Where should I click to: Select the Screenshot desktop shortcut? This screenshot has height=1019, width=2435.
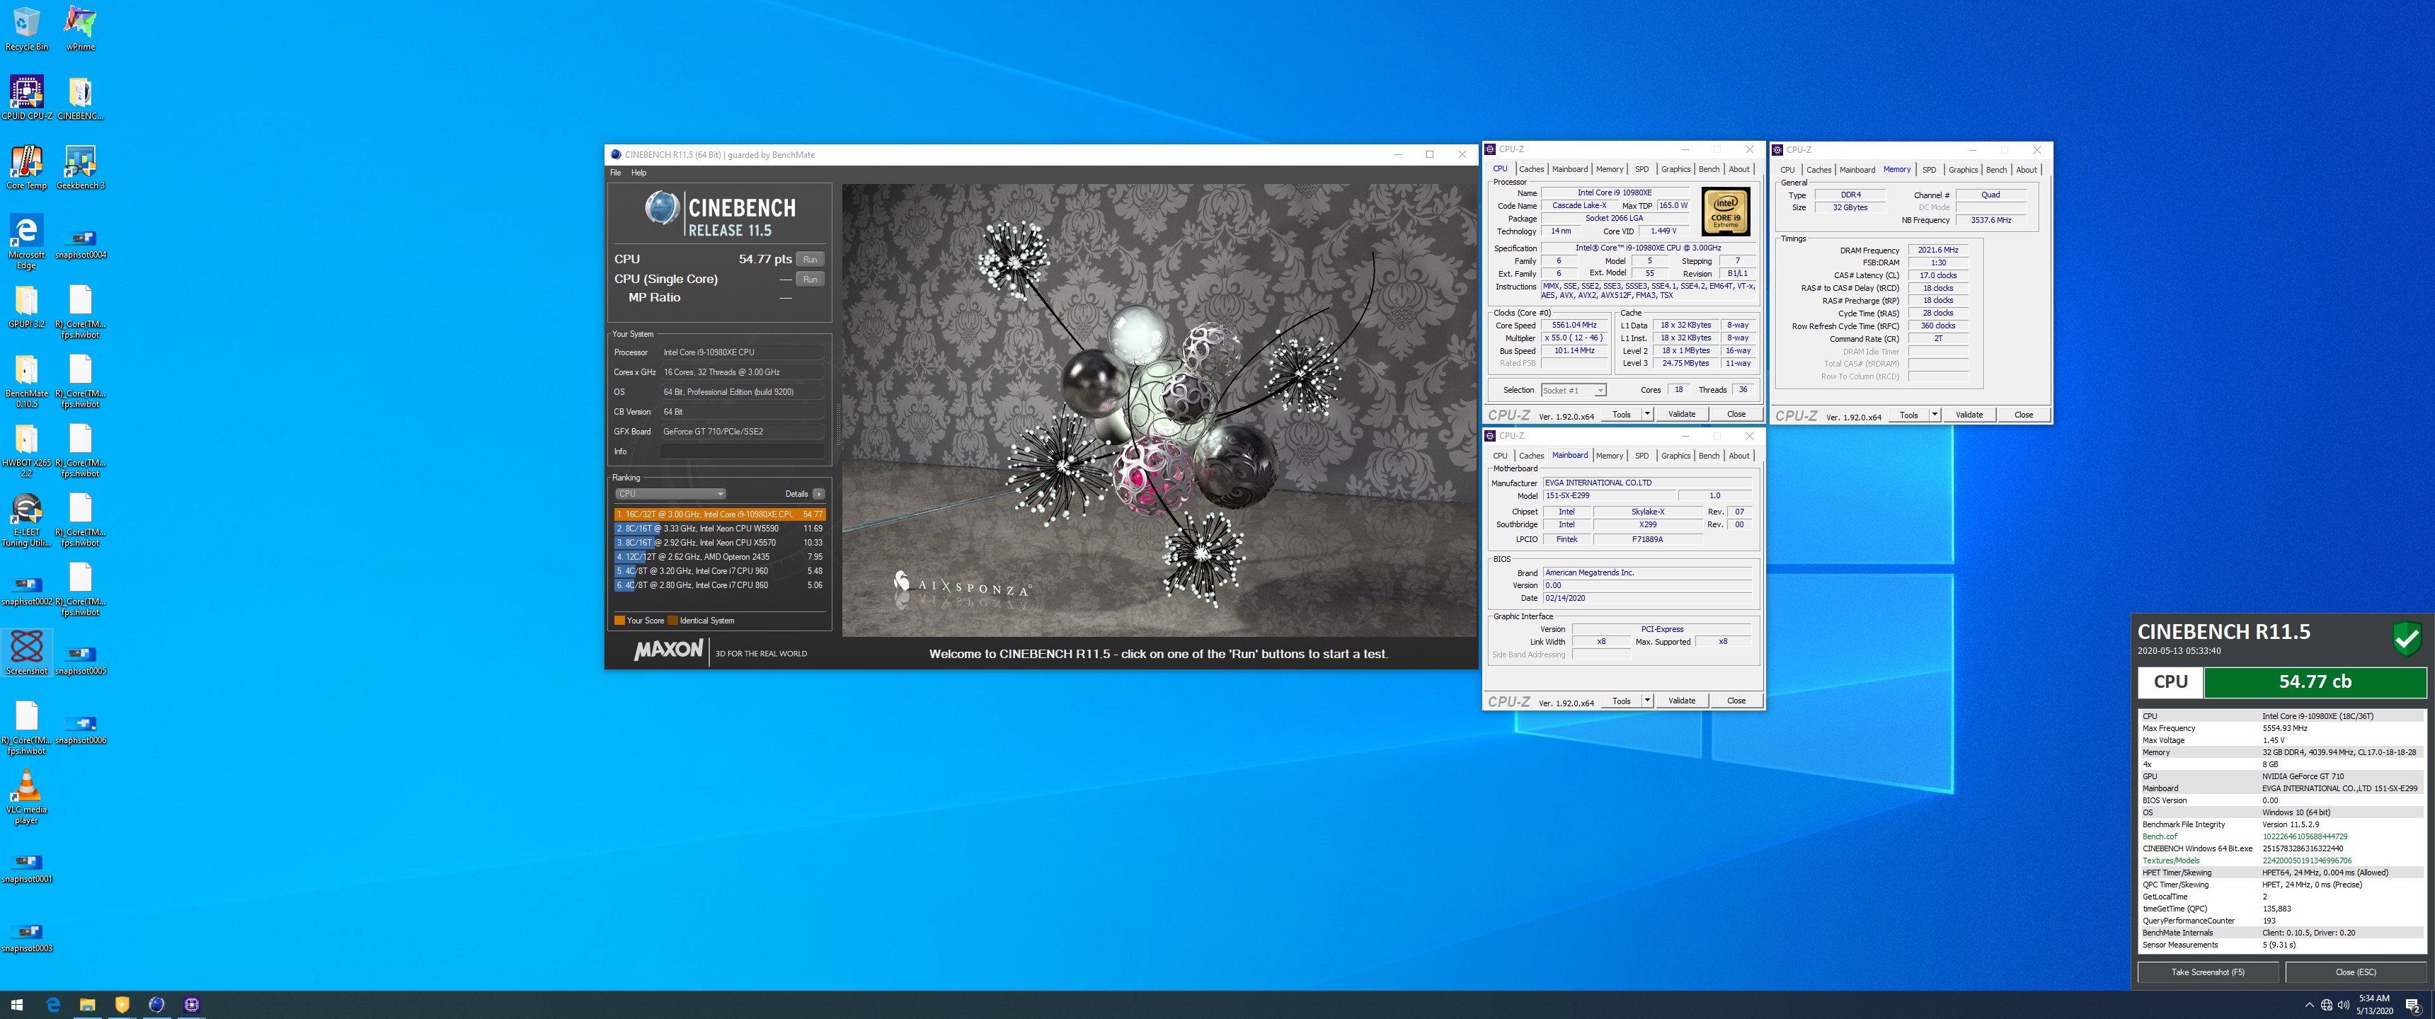tap(26, 652)
